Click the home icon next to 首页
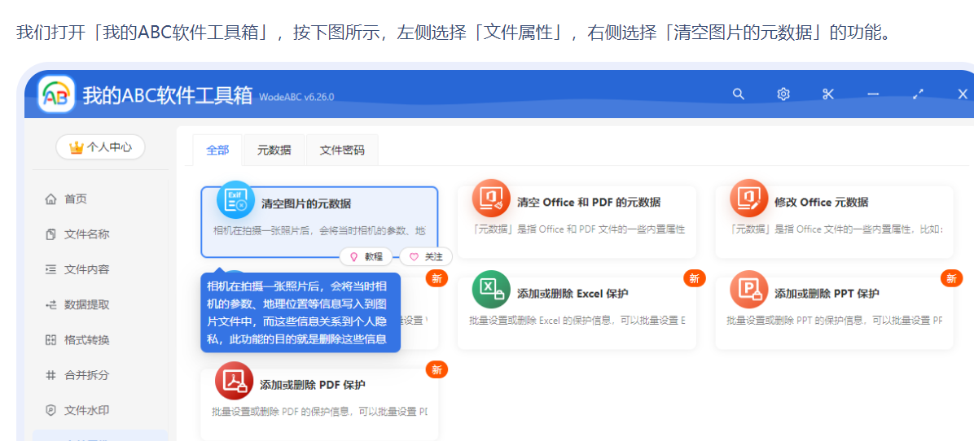The image size is (974, 441). pyautogui.click(x=51, y=199)
